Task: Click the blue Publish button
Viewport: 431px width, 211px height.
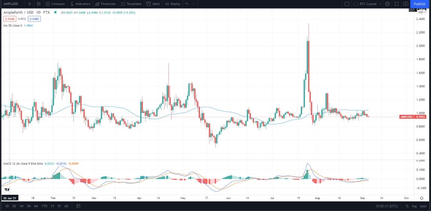Action: 419,4
